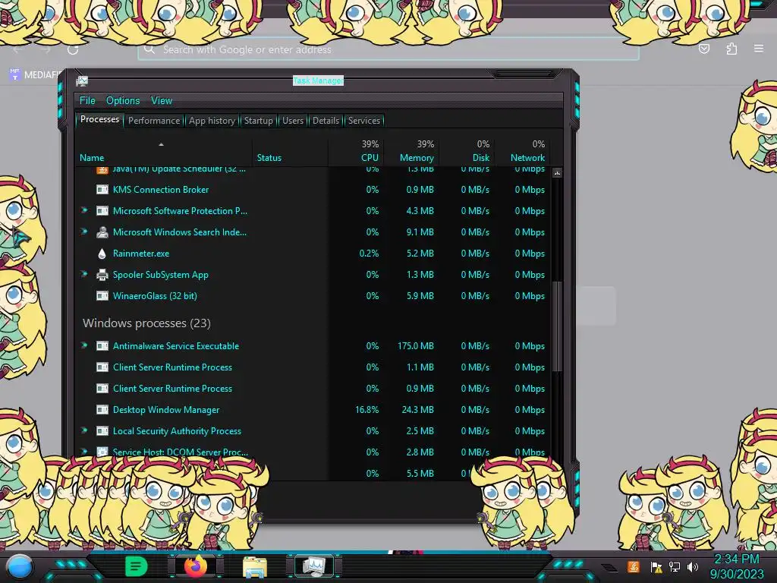Viewport: 777px width, 583px height.
Task: Expand the Antimalware Service Executable process
Action: click(x=84, y=345)
